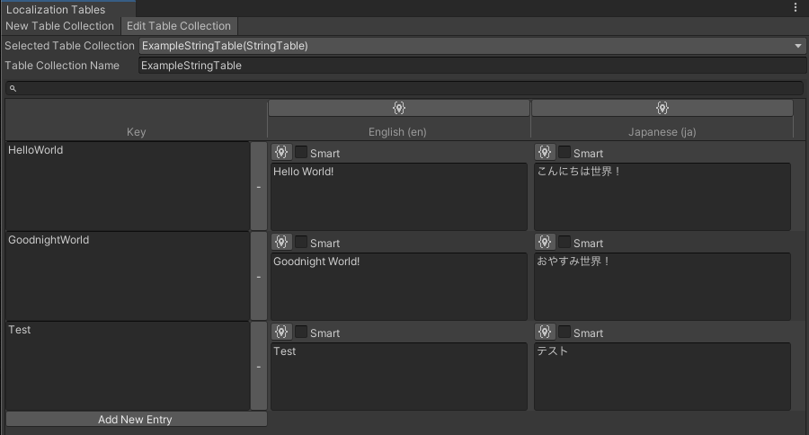Viewport: 809px width, 435px height.
Task: Click the table search field
Action: tap(404, 88)
